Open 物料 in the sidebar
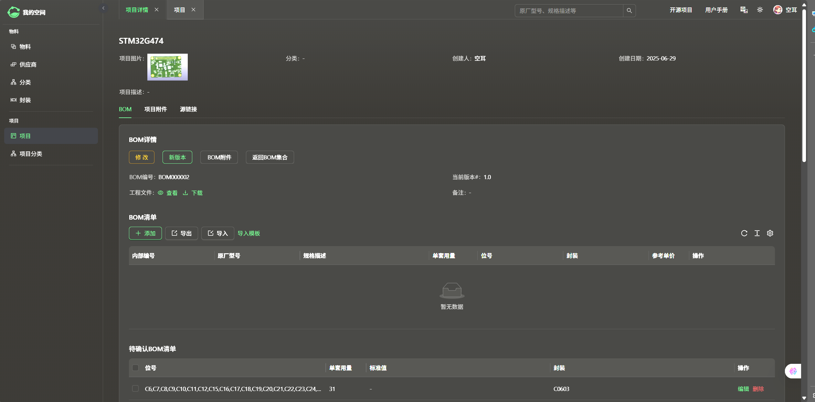 [x=51, y=47]
